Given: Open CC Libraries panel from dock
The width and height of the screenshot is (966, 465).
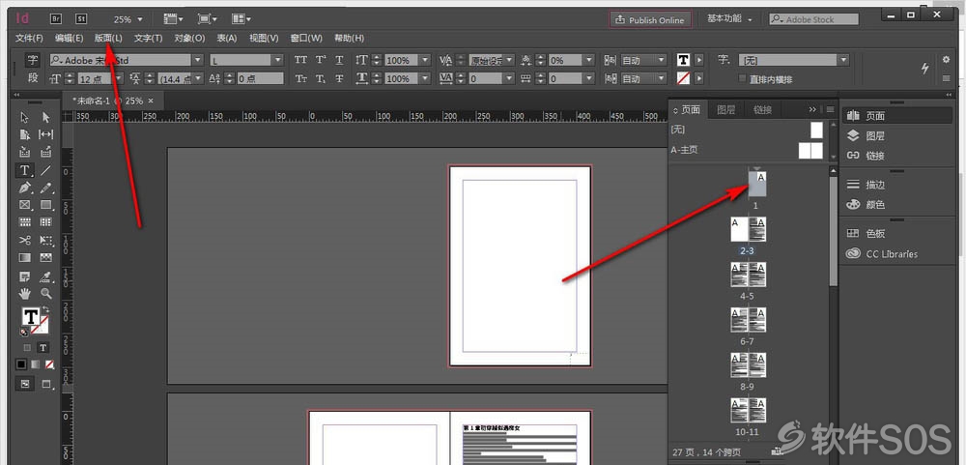Looking at the screenshot, I should tap(882, 253).
